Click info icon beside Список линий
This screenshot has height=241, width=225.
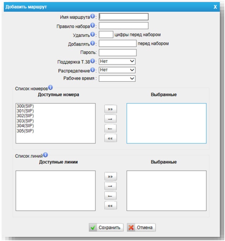pyautogui.click(x=46, y=155)
